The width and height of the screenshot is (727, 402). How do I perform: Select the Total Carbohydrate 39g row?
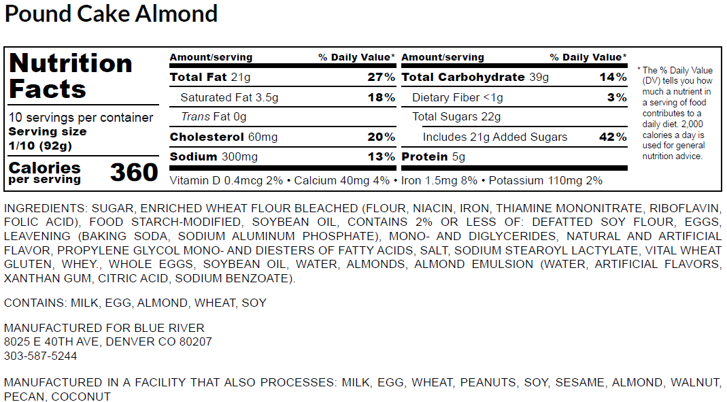point(475,78)
